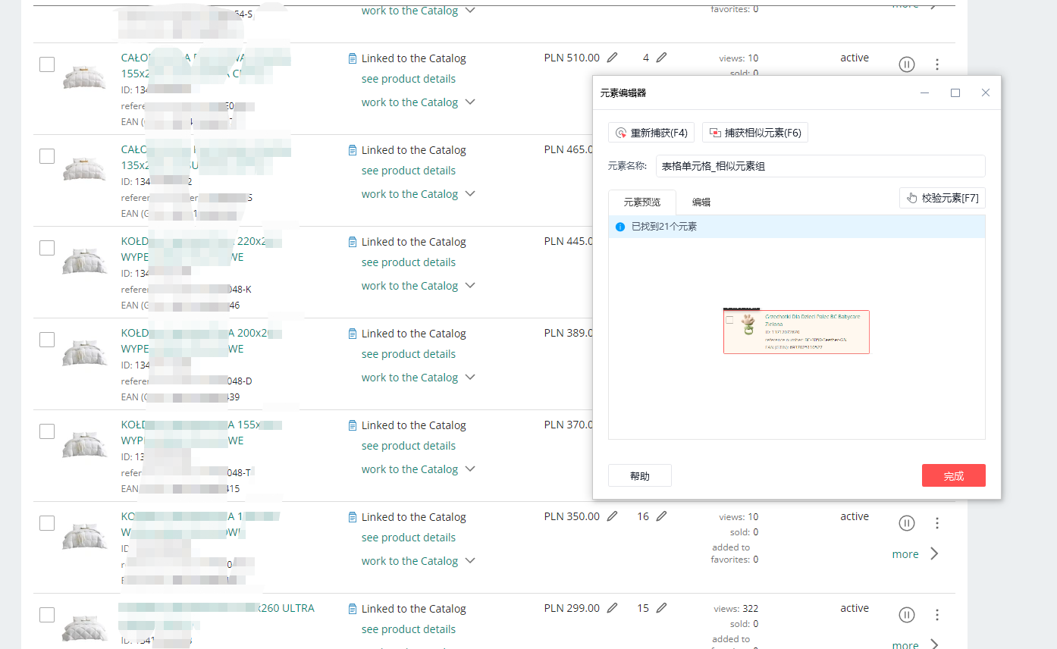Open three-dot menu for PLN 510.00 listing
Viewport: 1057px width, 649px height.
point(937,64)
